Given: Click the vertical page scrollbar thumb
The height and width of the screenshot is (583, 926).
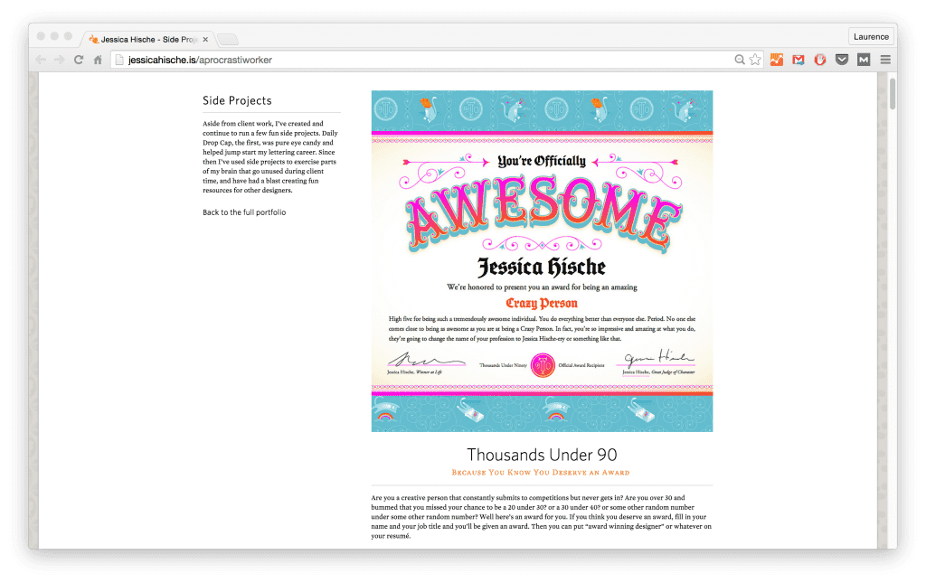Looking at the screenshot, I should click(x=893, y=92).
